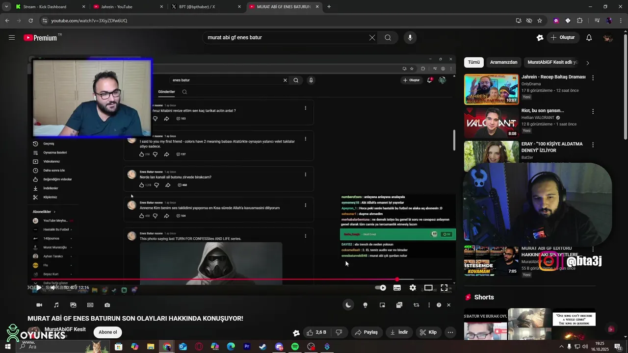This screenshot has width=628, height=353.
Task: Clear the search box text
Action: click(x=372, y=37)
